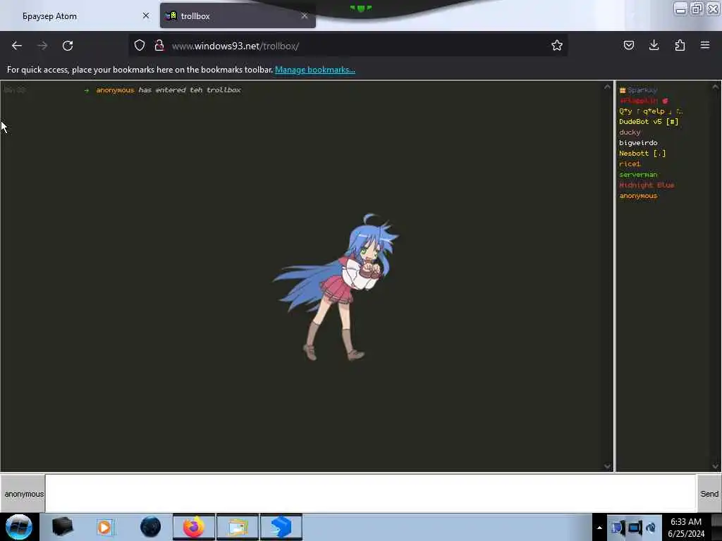Select user Nesbott in user list
The width and height of the screenshot is (722, 541).
[642, 153]
